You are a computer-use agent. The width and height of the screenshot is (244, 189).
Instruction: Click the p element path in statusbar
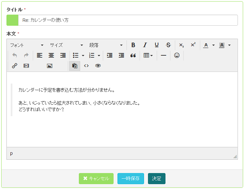[11, 153]
